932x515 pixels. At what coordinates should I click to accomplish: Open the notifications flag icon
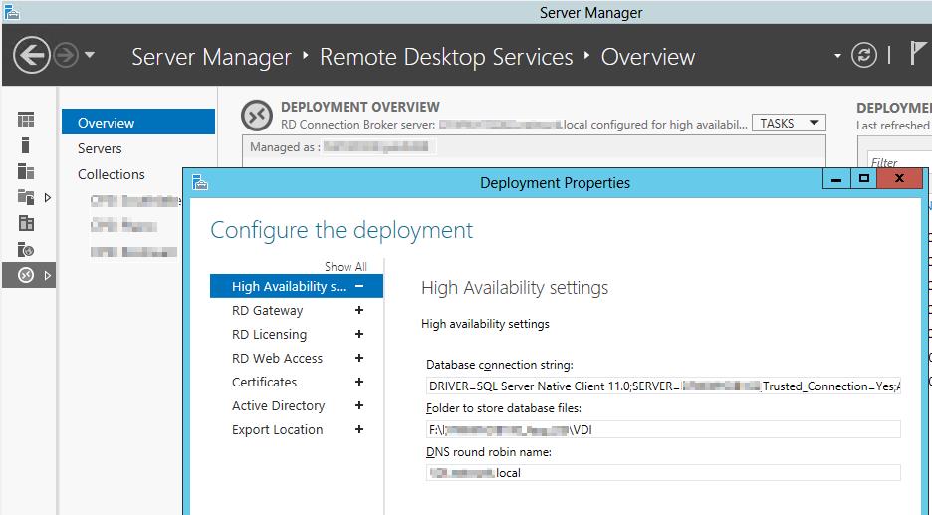[x=918, y=54]
